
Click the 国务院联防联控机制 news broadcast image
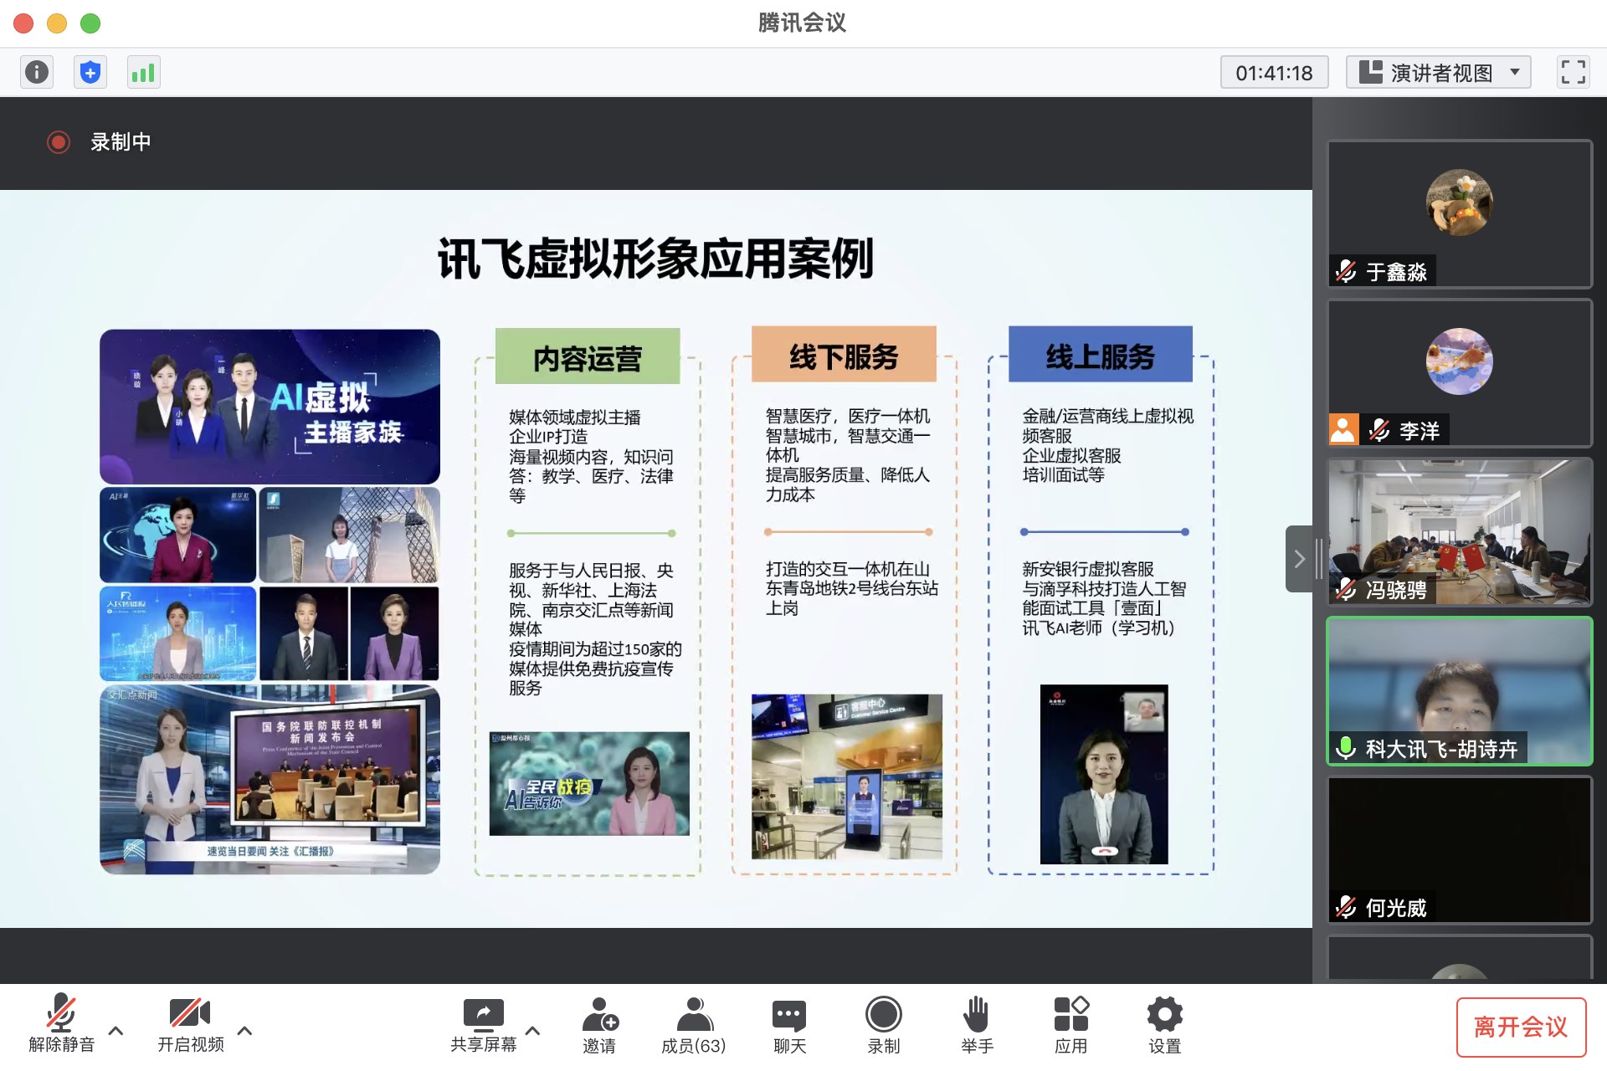(x=270, y=780)
